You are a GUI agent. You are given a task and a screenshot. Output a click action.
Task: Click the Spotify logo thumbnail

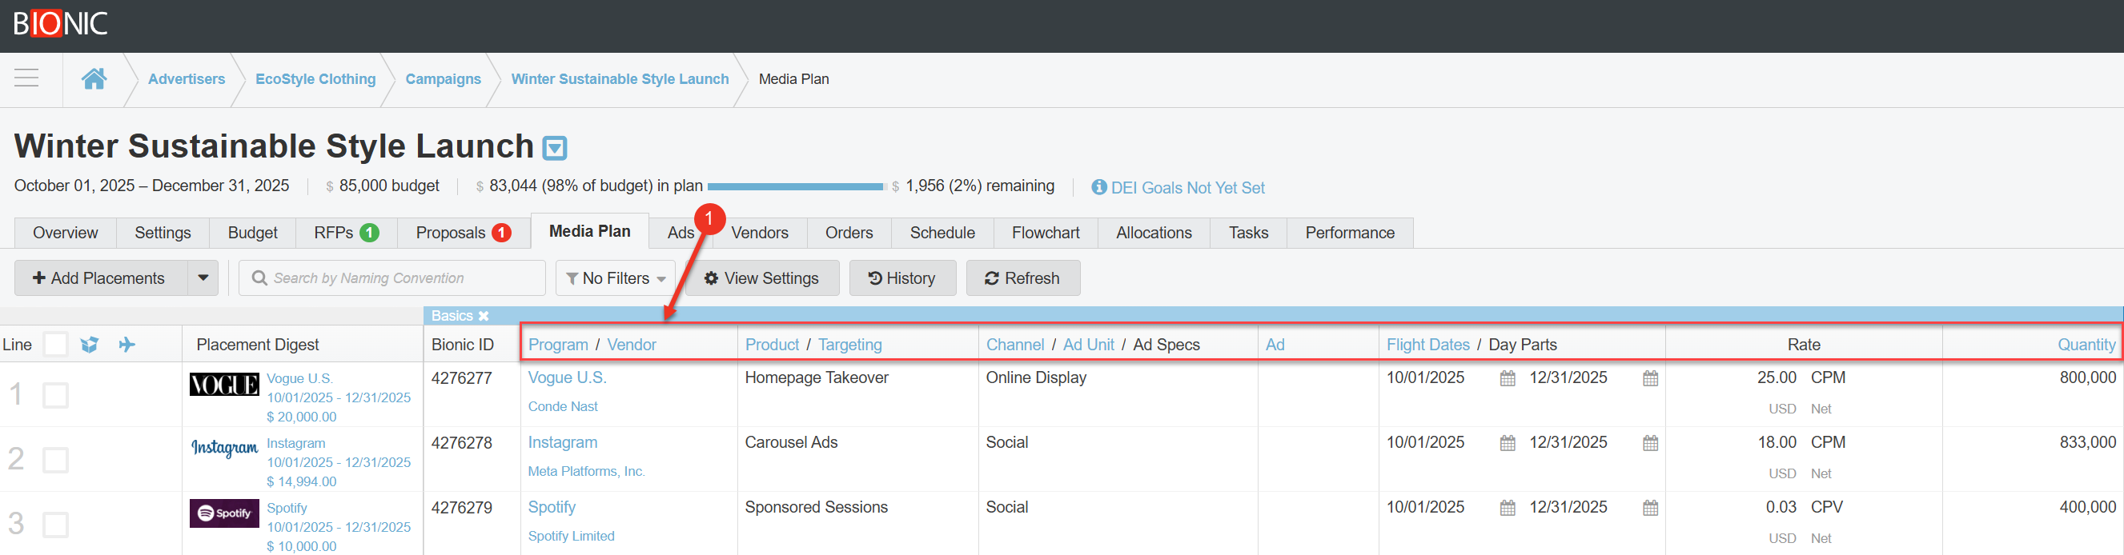click(224, 513)
